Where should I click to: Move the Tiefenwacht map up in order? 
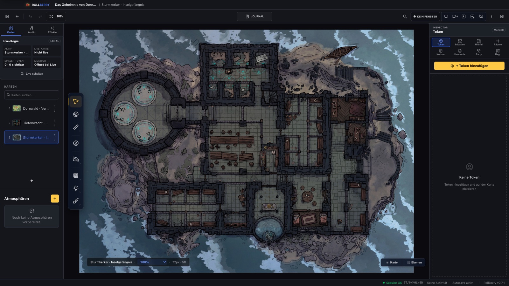54,121
